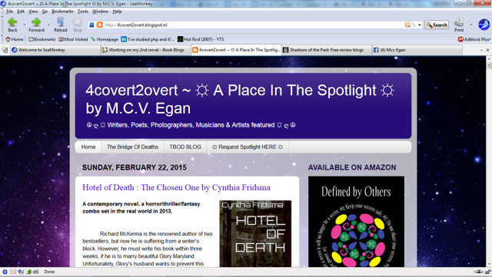Open the TBOD BLOG page
Viewport: 492px width, 277px height.
coord(185,147)
